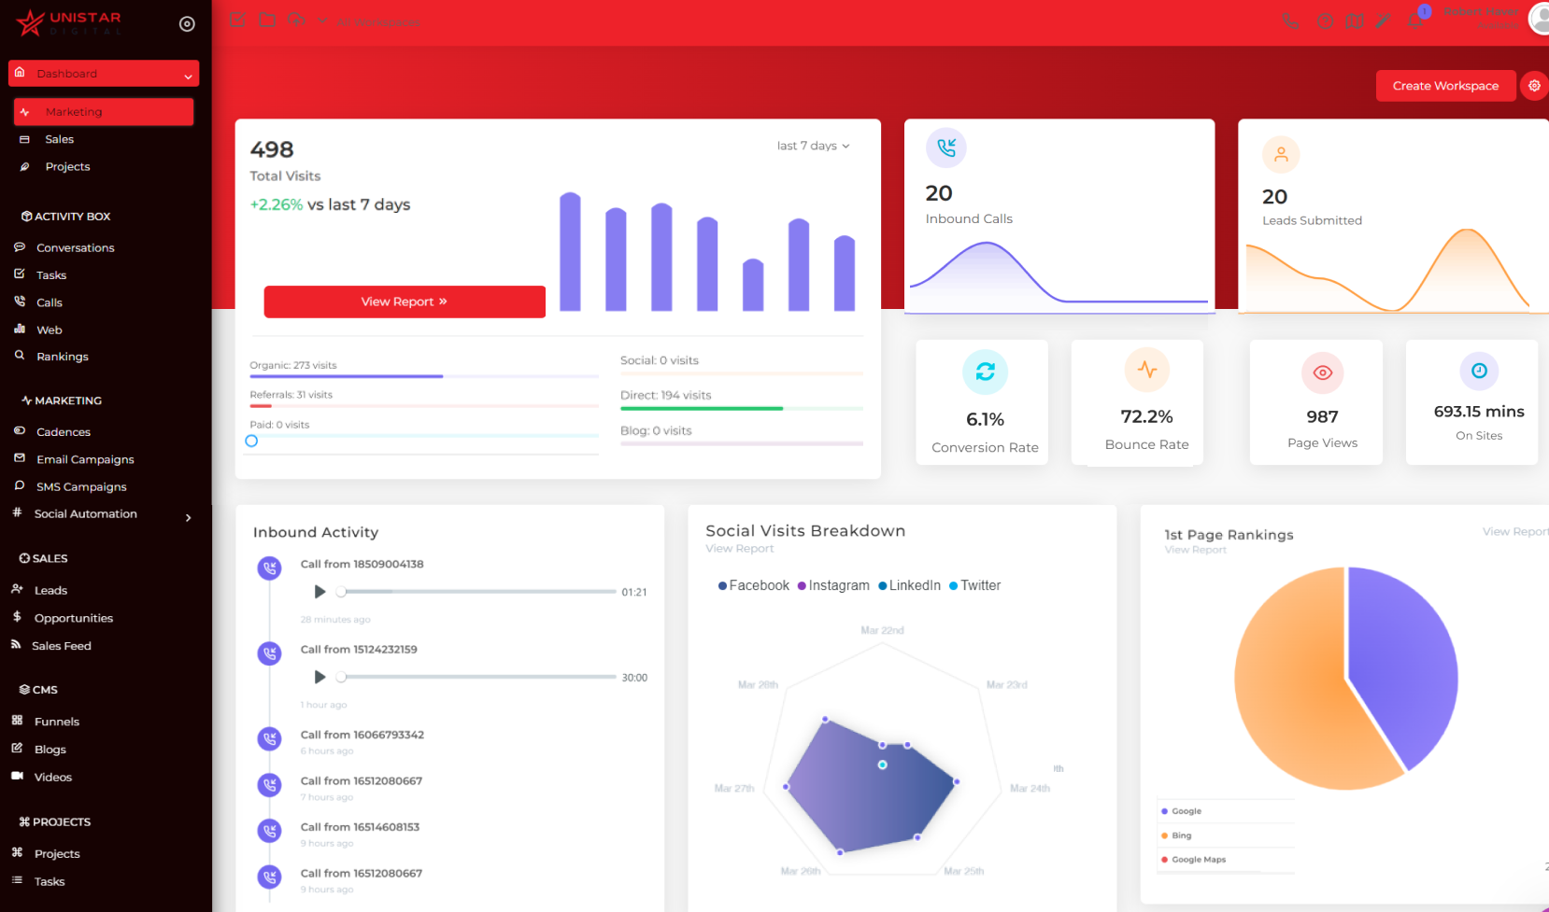The height and width of the screenshot is (912, 1549).
Task: Click the Cadences icon in sidebar
Action: point(19,431)
